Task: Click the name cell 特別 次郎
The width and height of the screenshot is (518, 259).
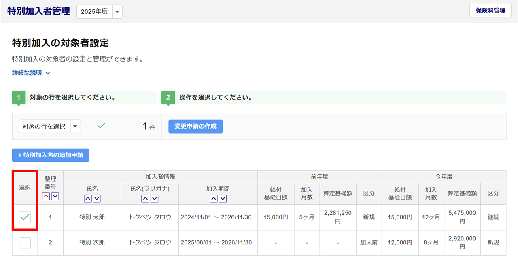Action: coord(92,242)
